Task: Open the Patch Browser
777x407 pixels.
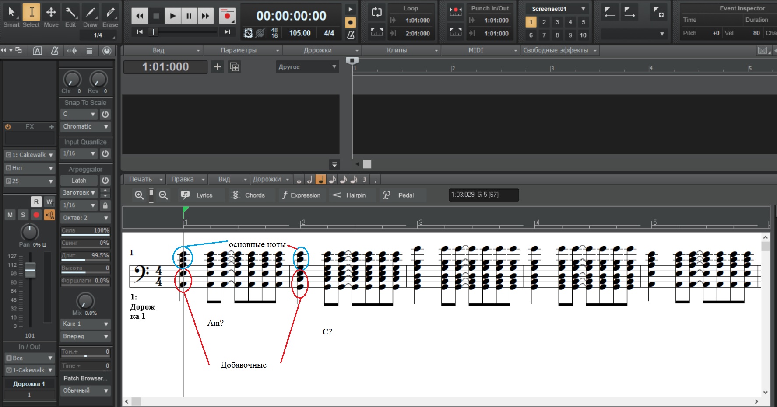Action: [x=85, y=379]
